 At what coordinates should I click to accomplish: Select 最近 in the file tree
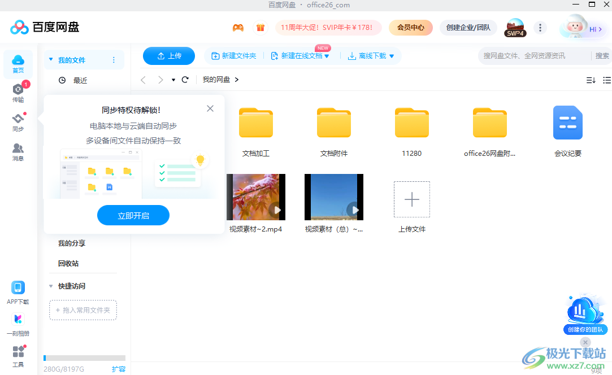coord(80,80)
